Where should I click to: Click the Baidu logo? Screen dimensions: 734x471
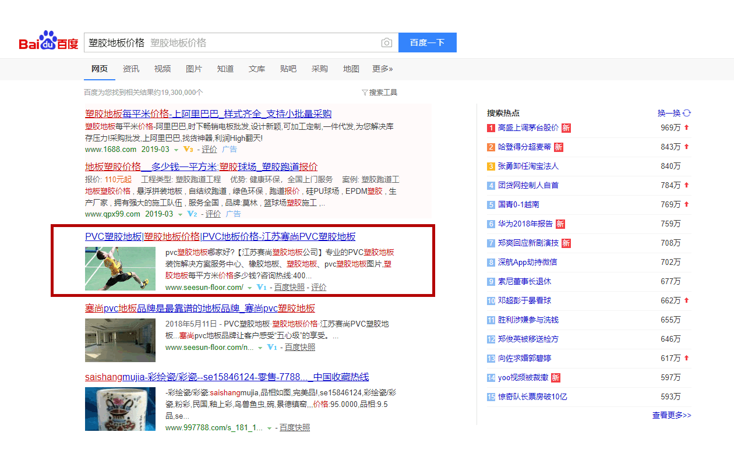[x=48, y=41]
